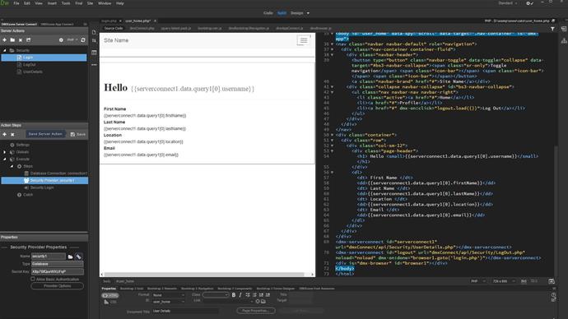Open Standard workspace dropdown

pos(508,3)
